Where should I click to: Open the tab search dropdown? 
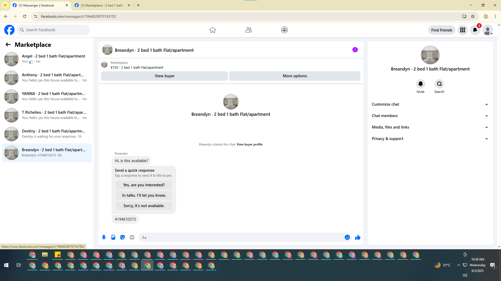tap(5, 5)
